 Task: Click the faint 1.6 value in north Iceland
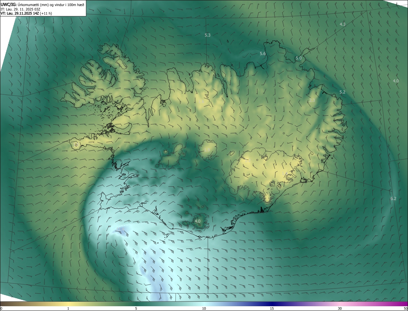[202, 101]
